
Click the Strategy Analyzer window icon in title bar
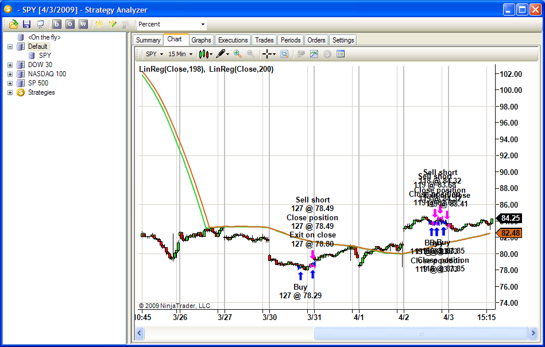coord(8,9)
